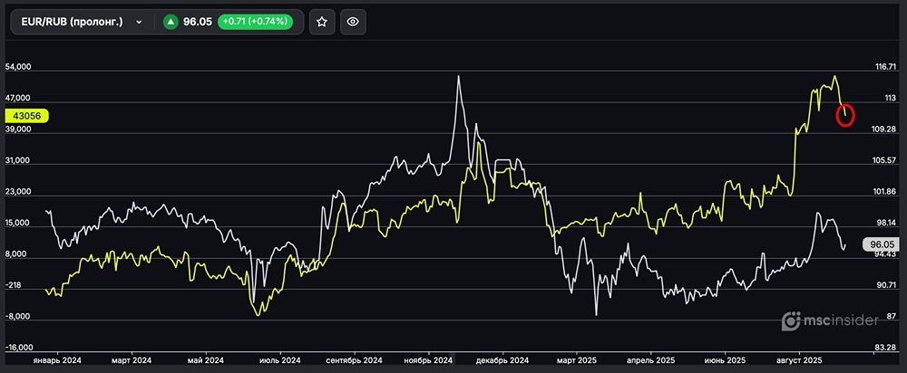Viewport: 907px width, 373px height.
Task: Click the ноябрь 2024 date label
Action: (x=429, y=360)
